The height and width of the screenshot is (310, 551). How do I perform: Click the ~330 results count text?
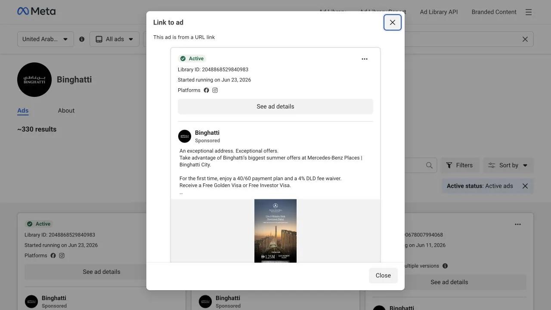37,129
